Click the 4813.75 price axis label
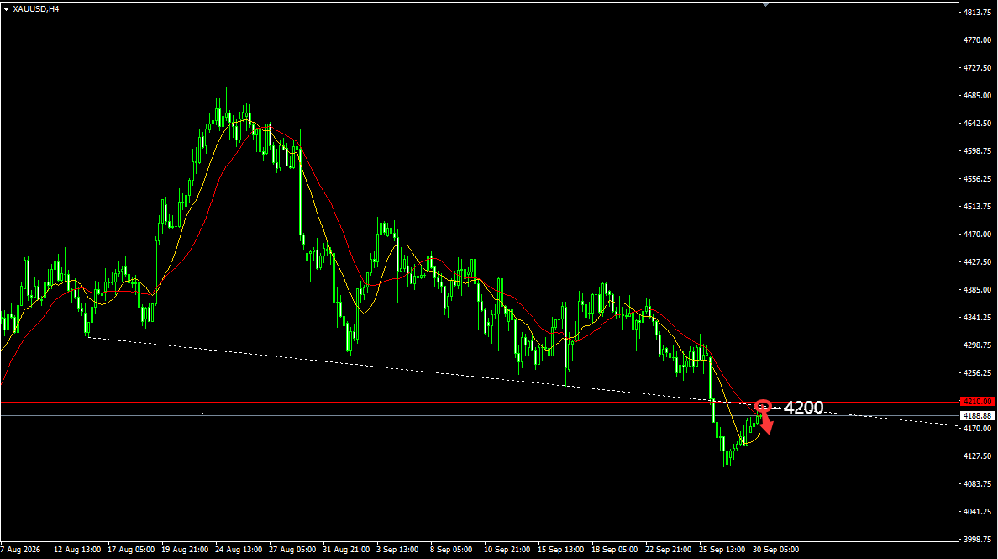This screenshot has width=998, height=559. point(978,13)
